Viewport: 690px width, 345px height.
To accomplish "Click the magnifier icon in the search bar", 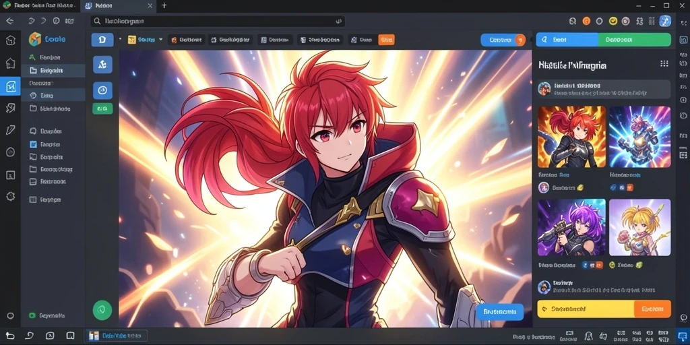I will (97, 21).
